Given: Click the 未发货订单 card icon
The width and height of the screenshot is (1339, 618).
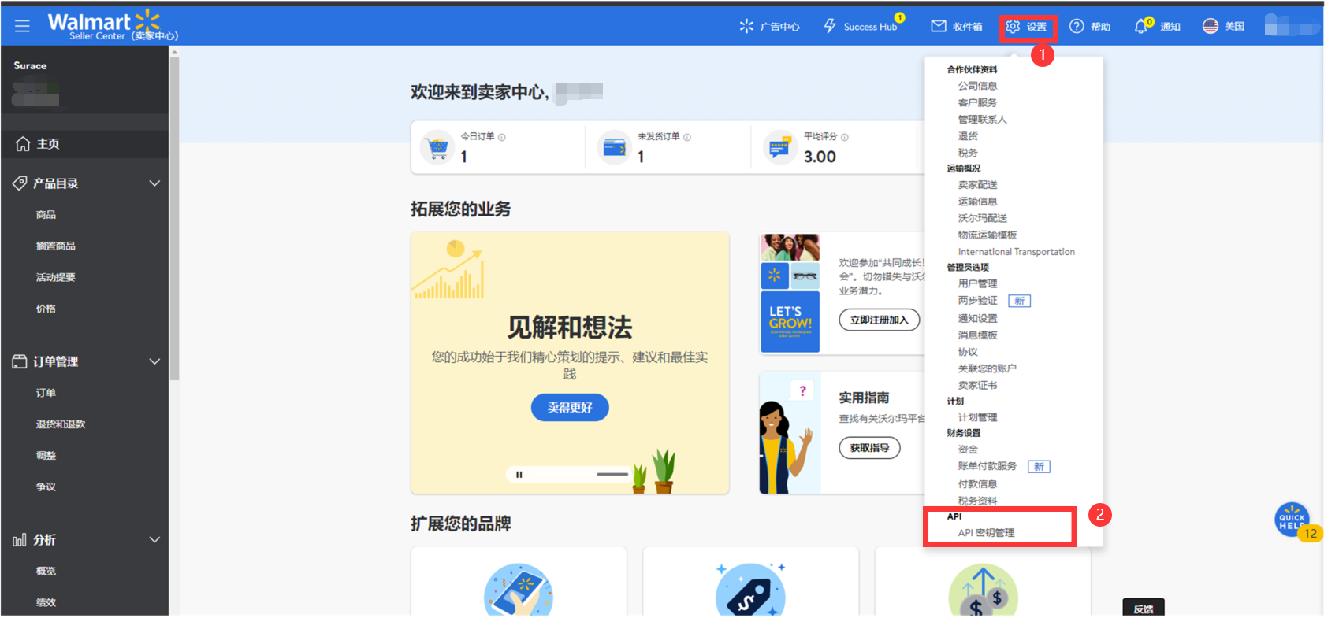Looking at the screenshot, I should [x=614, y=147].
